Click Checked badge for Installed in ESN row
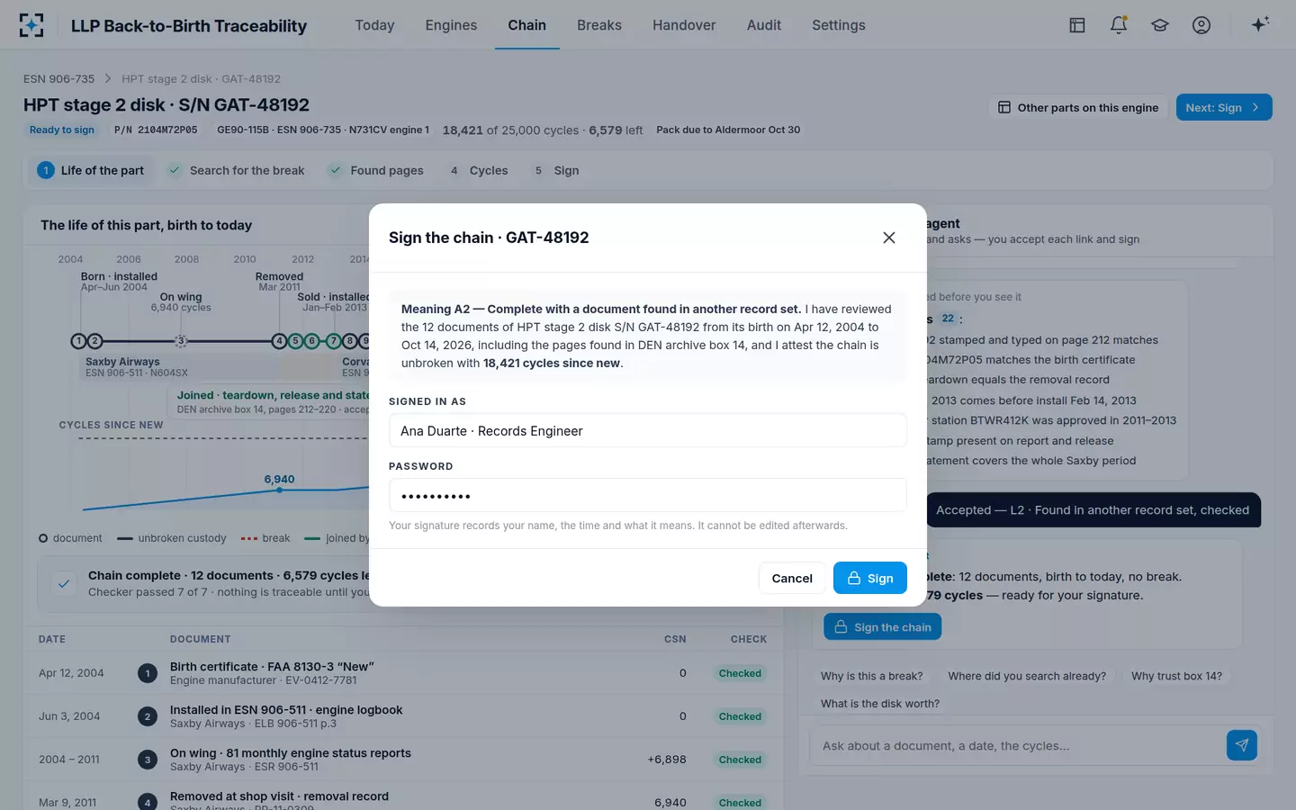Viewport: 1296px width, 810px height. tap(740, 716)
